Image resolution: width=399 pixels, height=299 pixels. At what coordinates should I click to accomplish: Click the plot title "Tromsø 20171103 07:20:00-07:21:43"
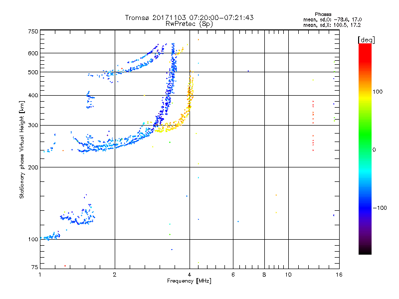click(x=189, y=17)
